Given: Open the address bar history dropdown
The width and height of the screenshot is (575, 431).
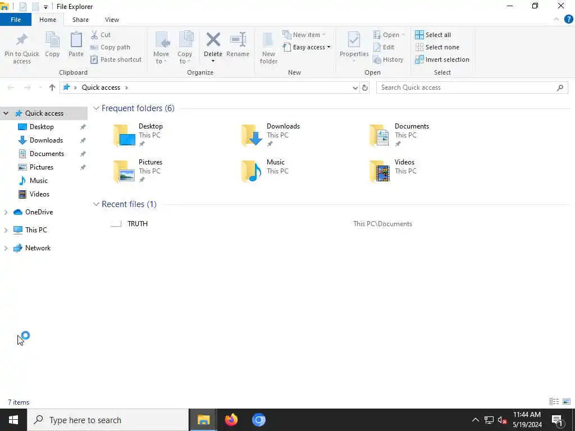Looking at the screenshot, I should 355,88.
